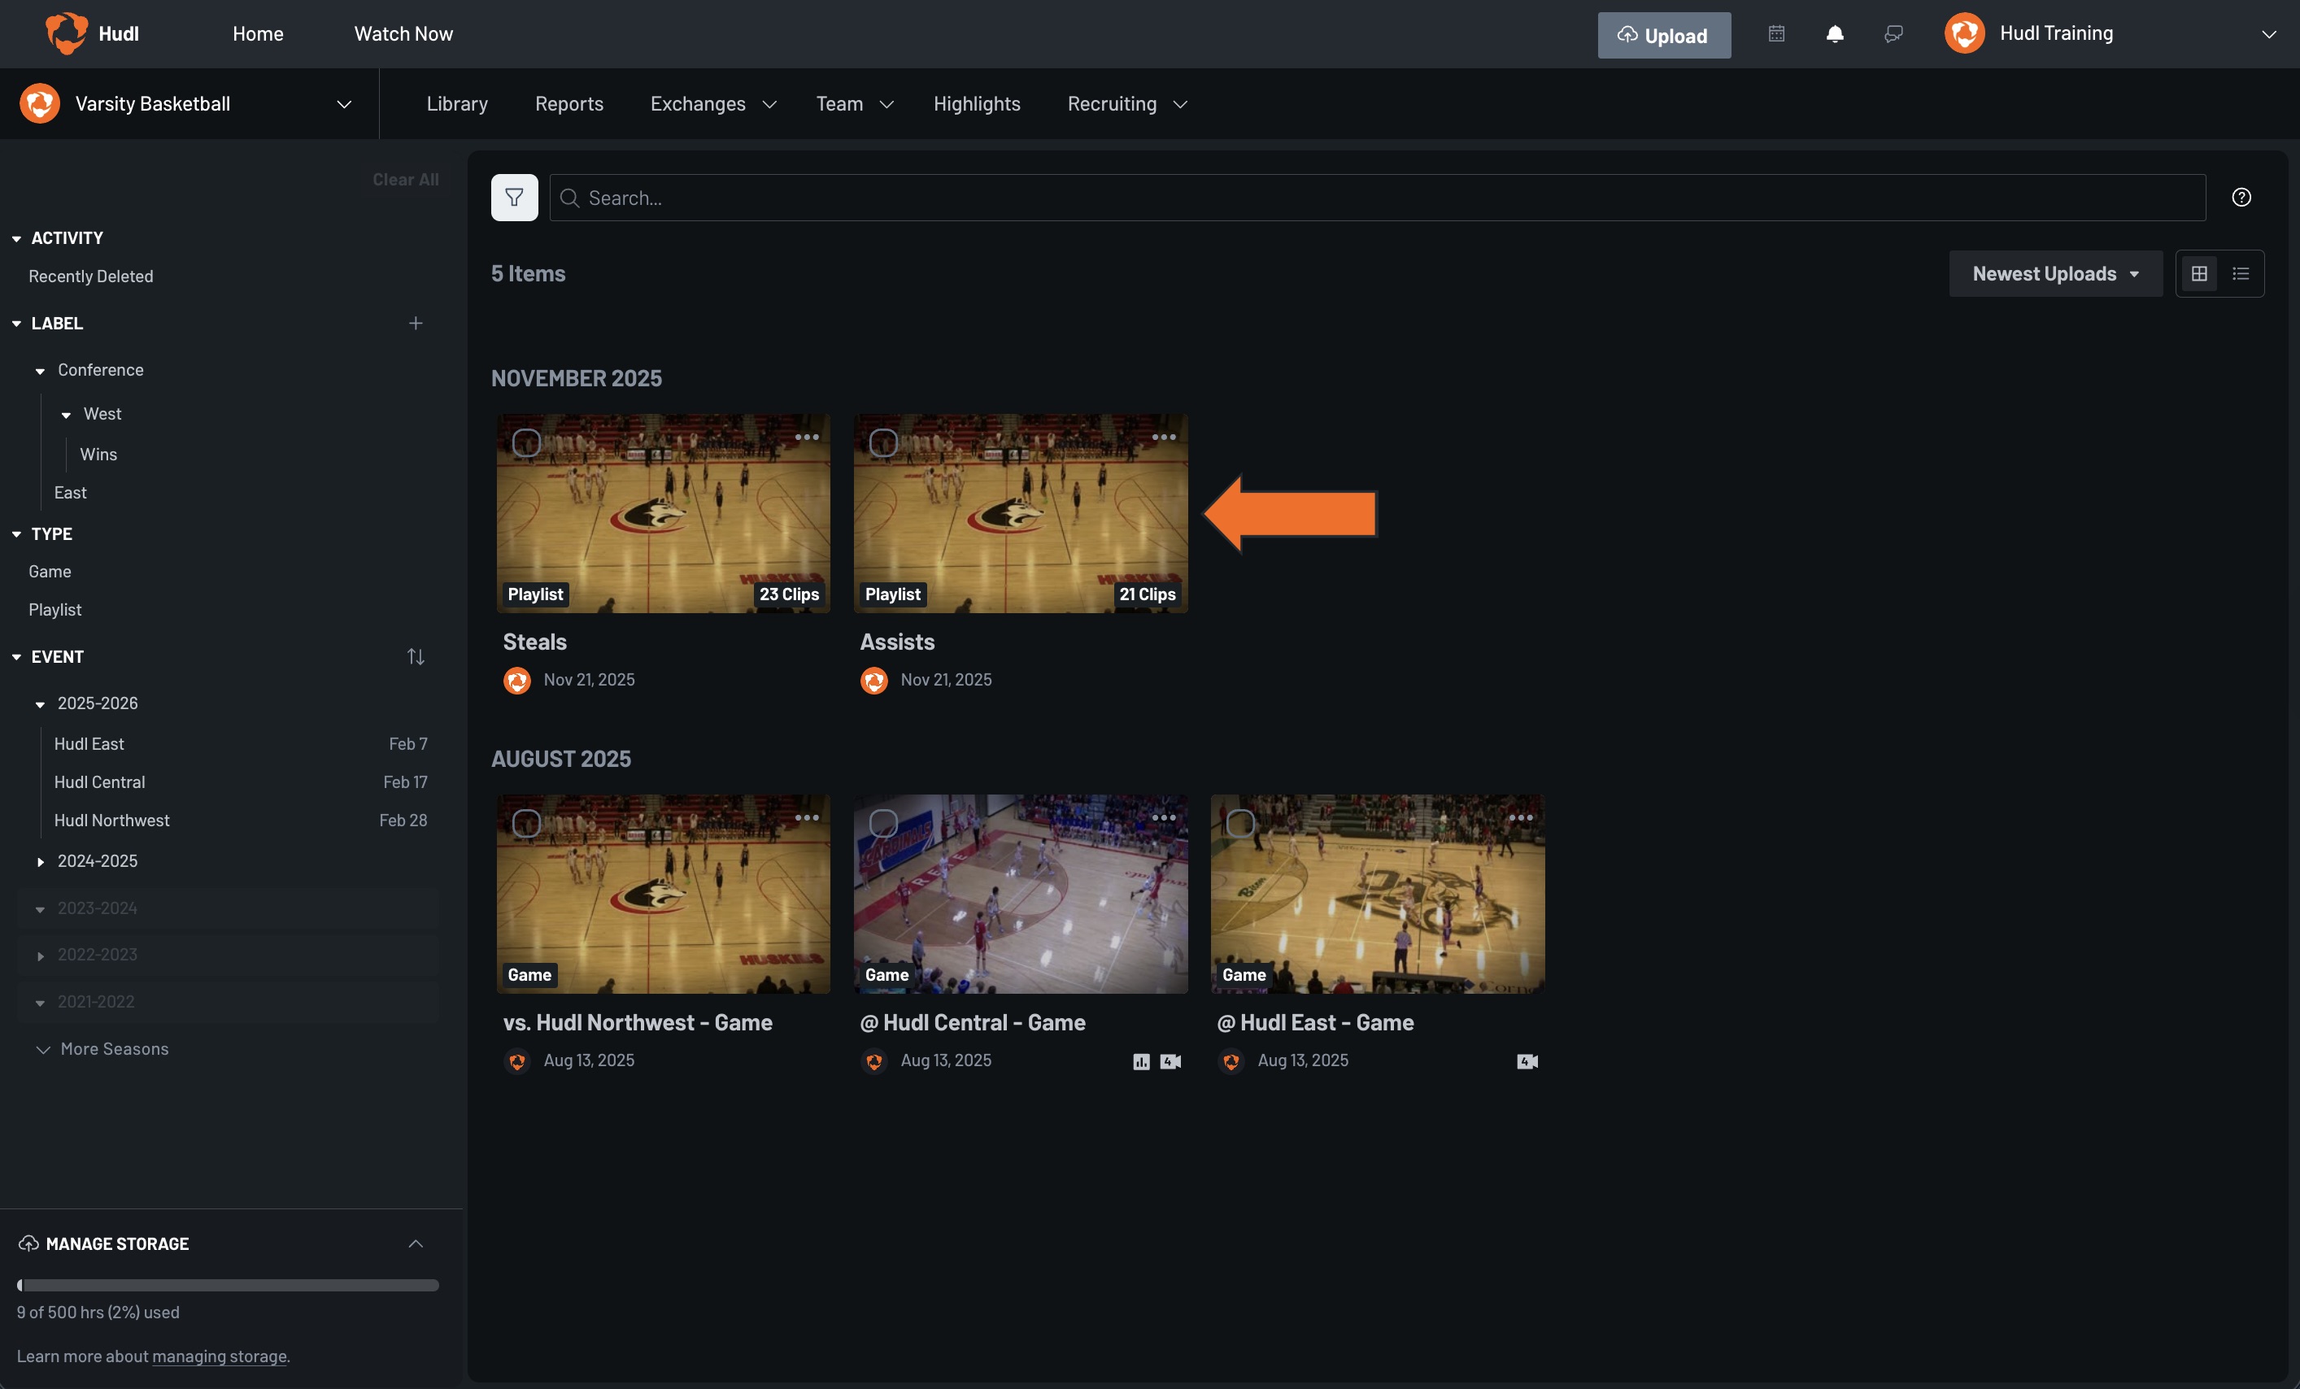
Task: Open the calendar icon in header
Action: click(1776, 33)
